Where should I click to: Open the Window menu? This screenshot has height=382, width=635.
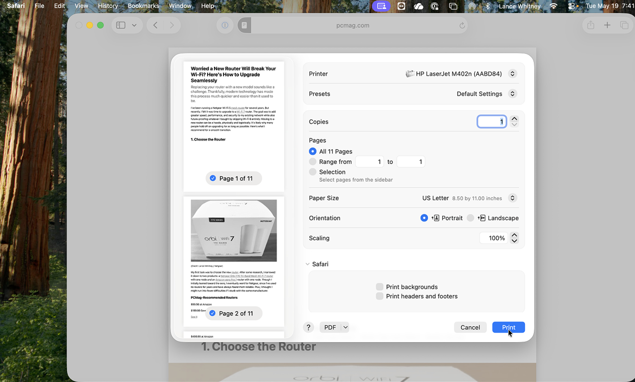point(180,6)
